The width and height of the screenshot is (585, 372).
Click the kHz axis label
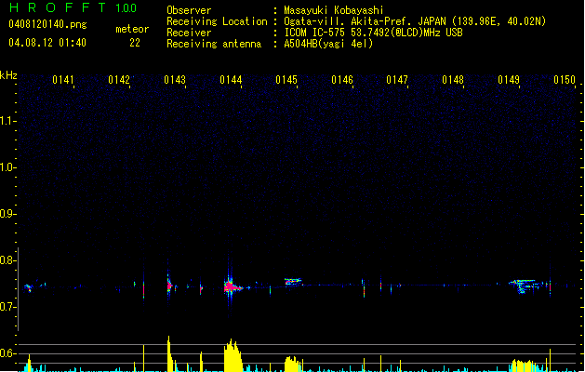[8, 75]
